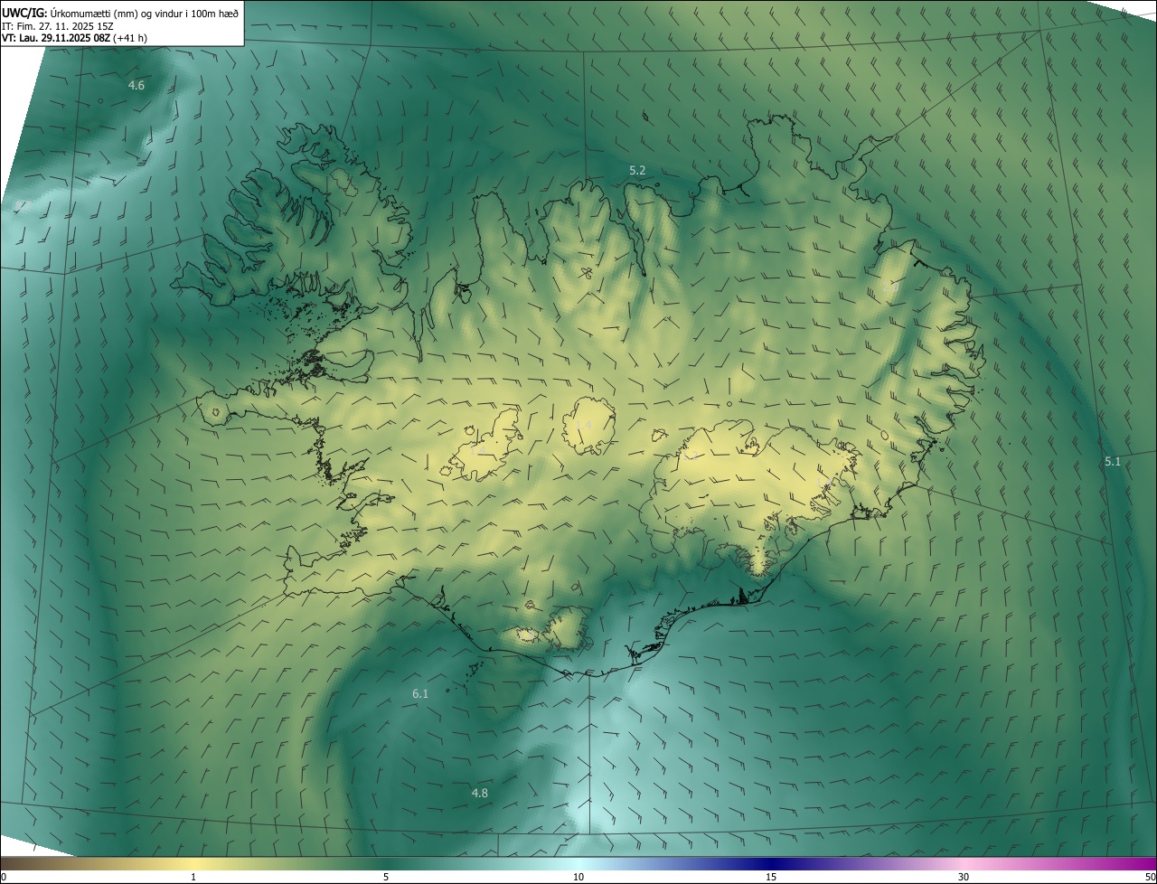Click the color scale tick labeled 0
1157x884 pixels.
coord(4,877)
